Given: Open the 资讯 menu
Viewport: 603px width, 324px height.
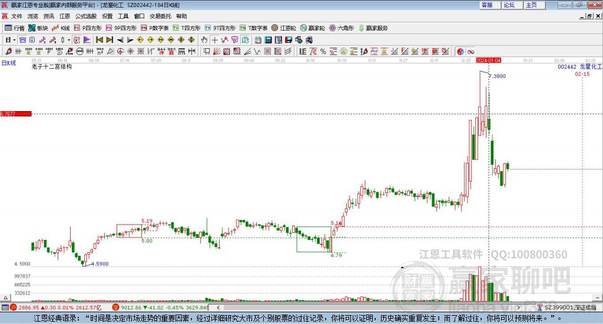Looking at the screenshot, I should click(48, 16).
